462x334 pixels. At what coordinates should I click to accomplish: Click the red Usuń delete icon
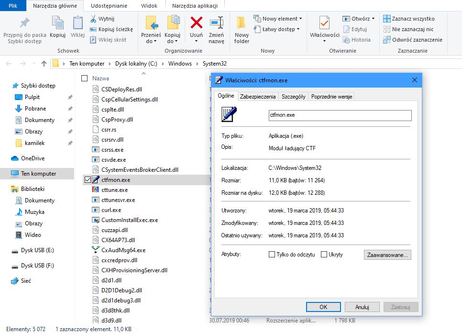(x=196, y=22)
